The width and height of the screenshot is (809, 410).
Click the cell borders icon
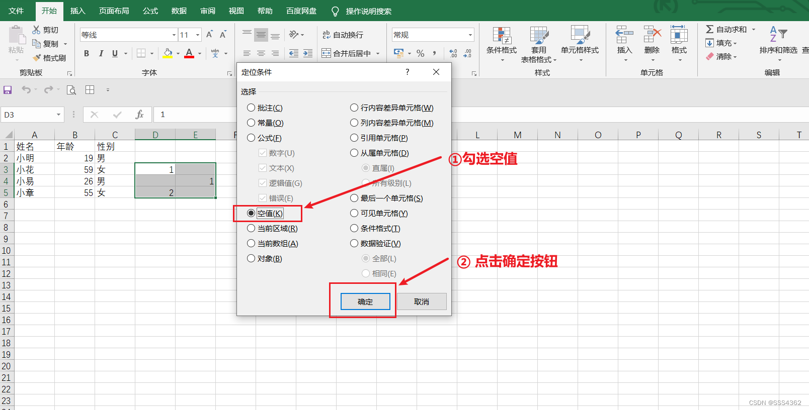tap(141, 53)
